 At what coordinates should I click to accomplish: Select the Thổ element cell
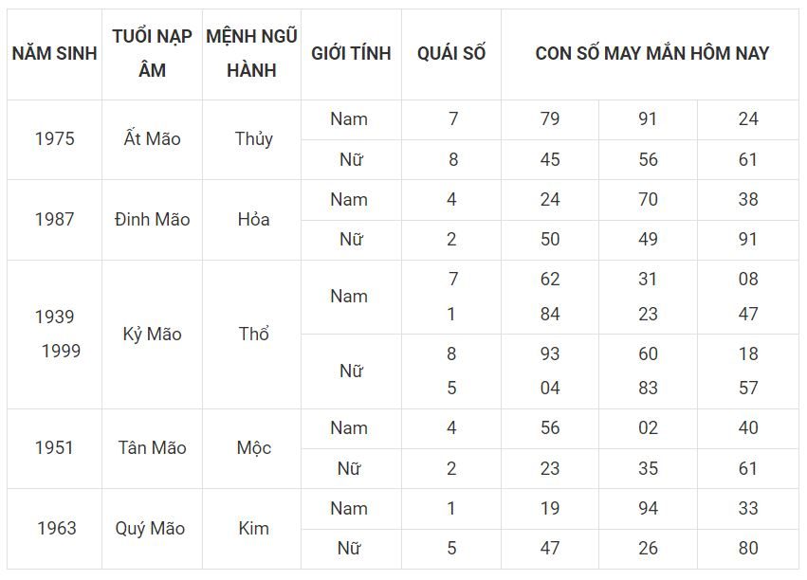coord(253,335)
